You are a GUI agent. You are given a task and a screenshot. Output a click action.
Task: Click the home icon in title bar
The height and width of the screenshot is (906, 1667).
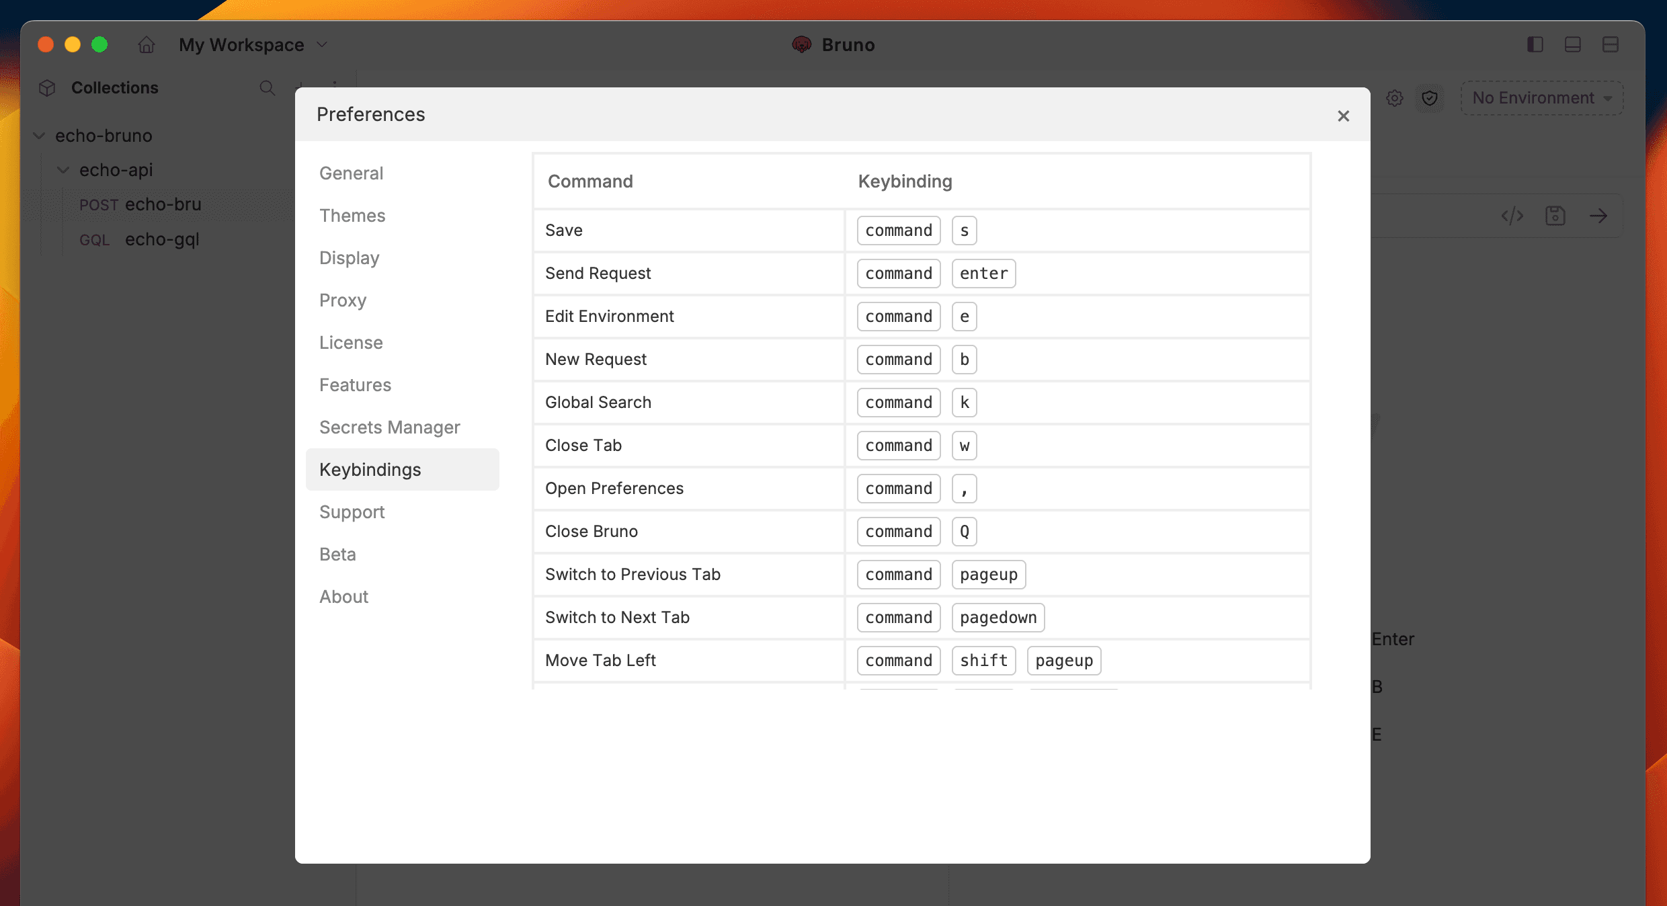(x=146, y=45)
